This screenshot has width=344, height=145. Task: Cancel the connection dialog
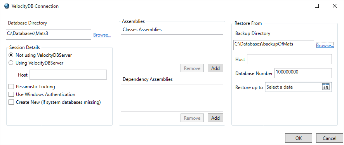pos(330,138)
